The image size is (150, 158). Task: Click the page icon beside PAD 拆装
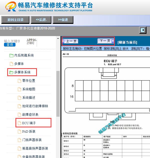coord(19,132)
